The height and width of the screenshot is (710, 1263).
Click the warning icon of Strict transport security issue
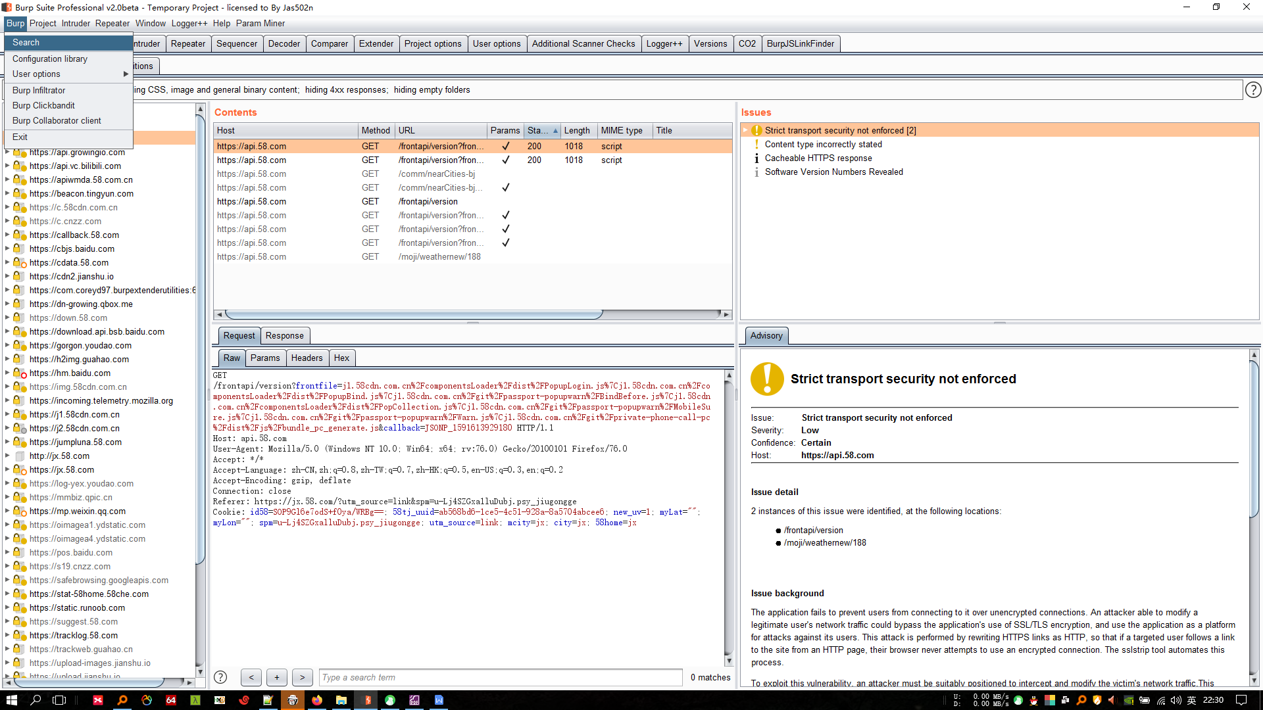point(756,131)
